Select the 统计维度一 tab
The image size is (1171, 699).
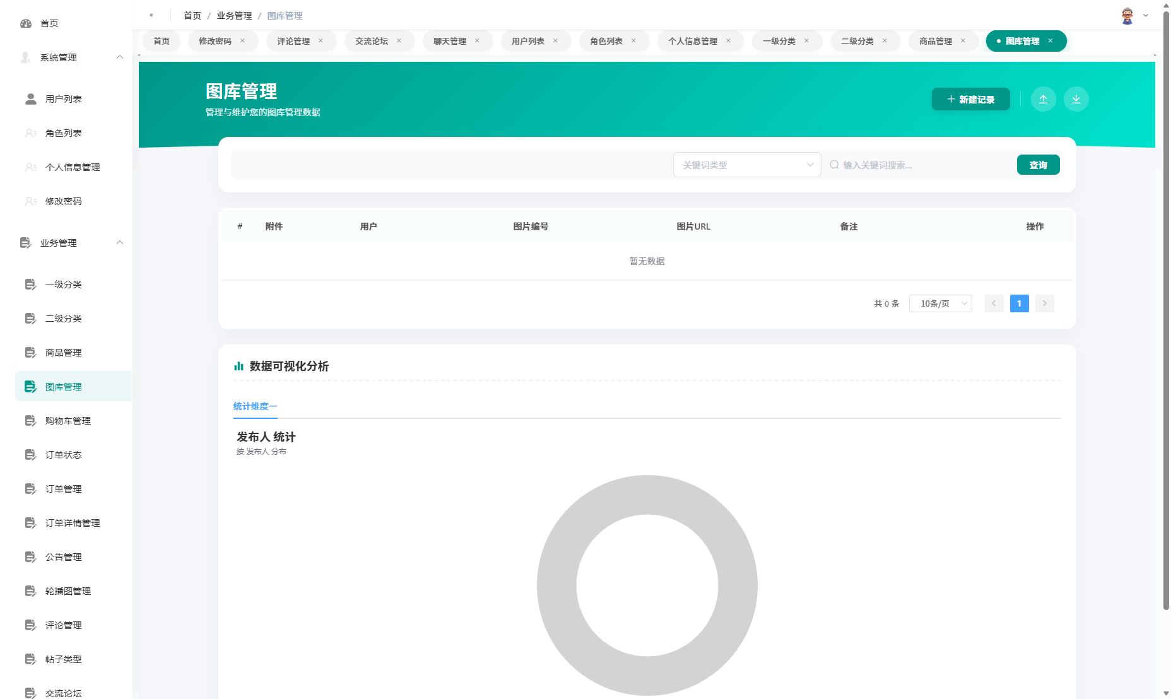(254, 406)
